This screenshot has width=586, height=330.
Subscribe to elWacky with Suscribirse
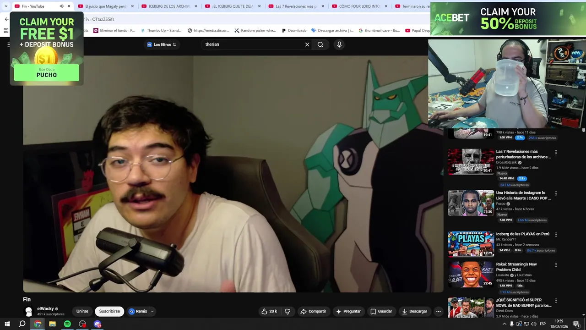[x=109, y=311]
